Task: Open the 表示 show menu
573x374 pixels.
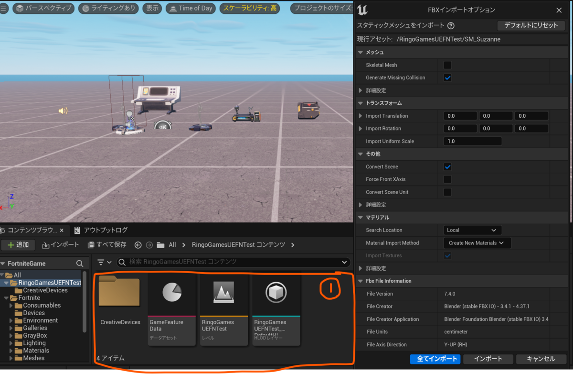Action: coord(152,8)
